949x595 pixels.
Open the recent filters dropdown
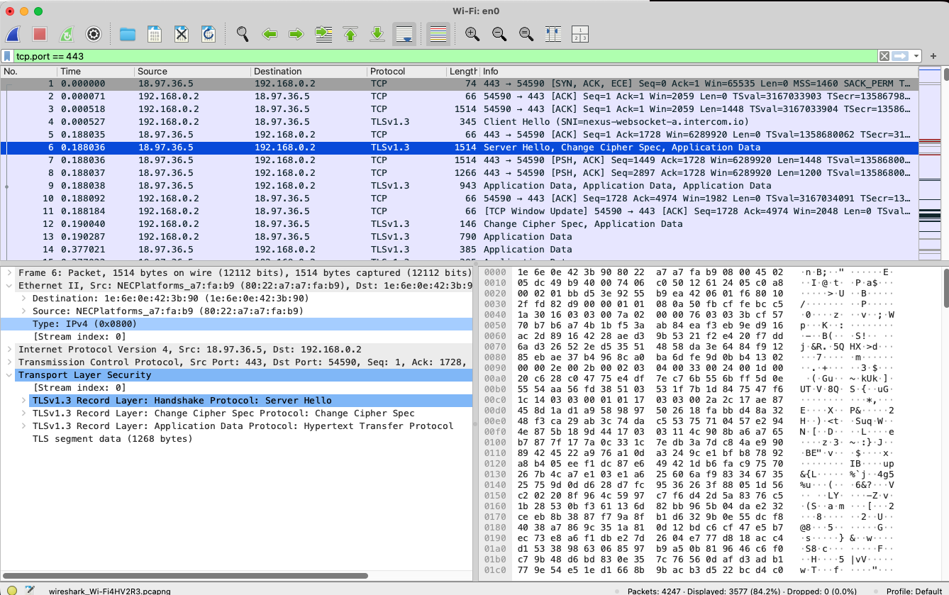(916, 56)
